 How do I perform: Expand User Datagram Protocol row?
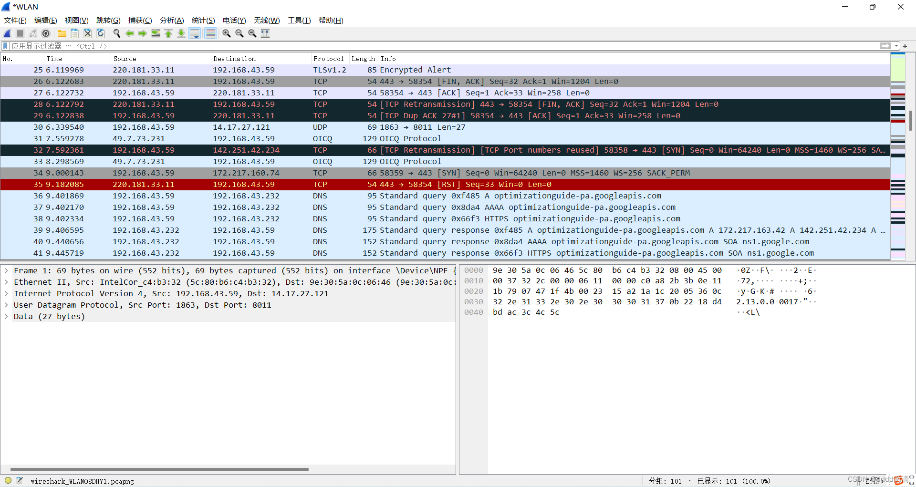[6, 305]
